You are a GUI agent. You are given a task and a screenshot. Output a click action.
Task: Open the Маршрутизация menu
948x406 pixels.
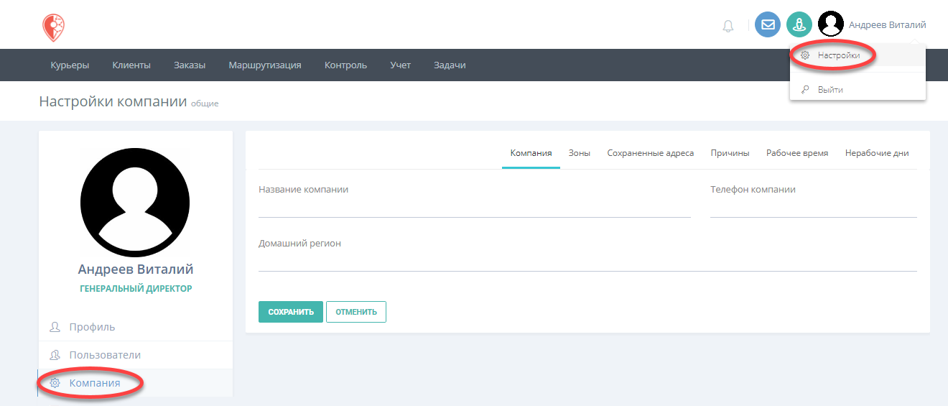point(265,65)
